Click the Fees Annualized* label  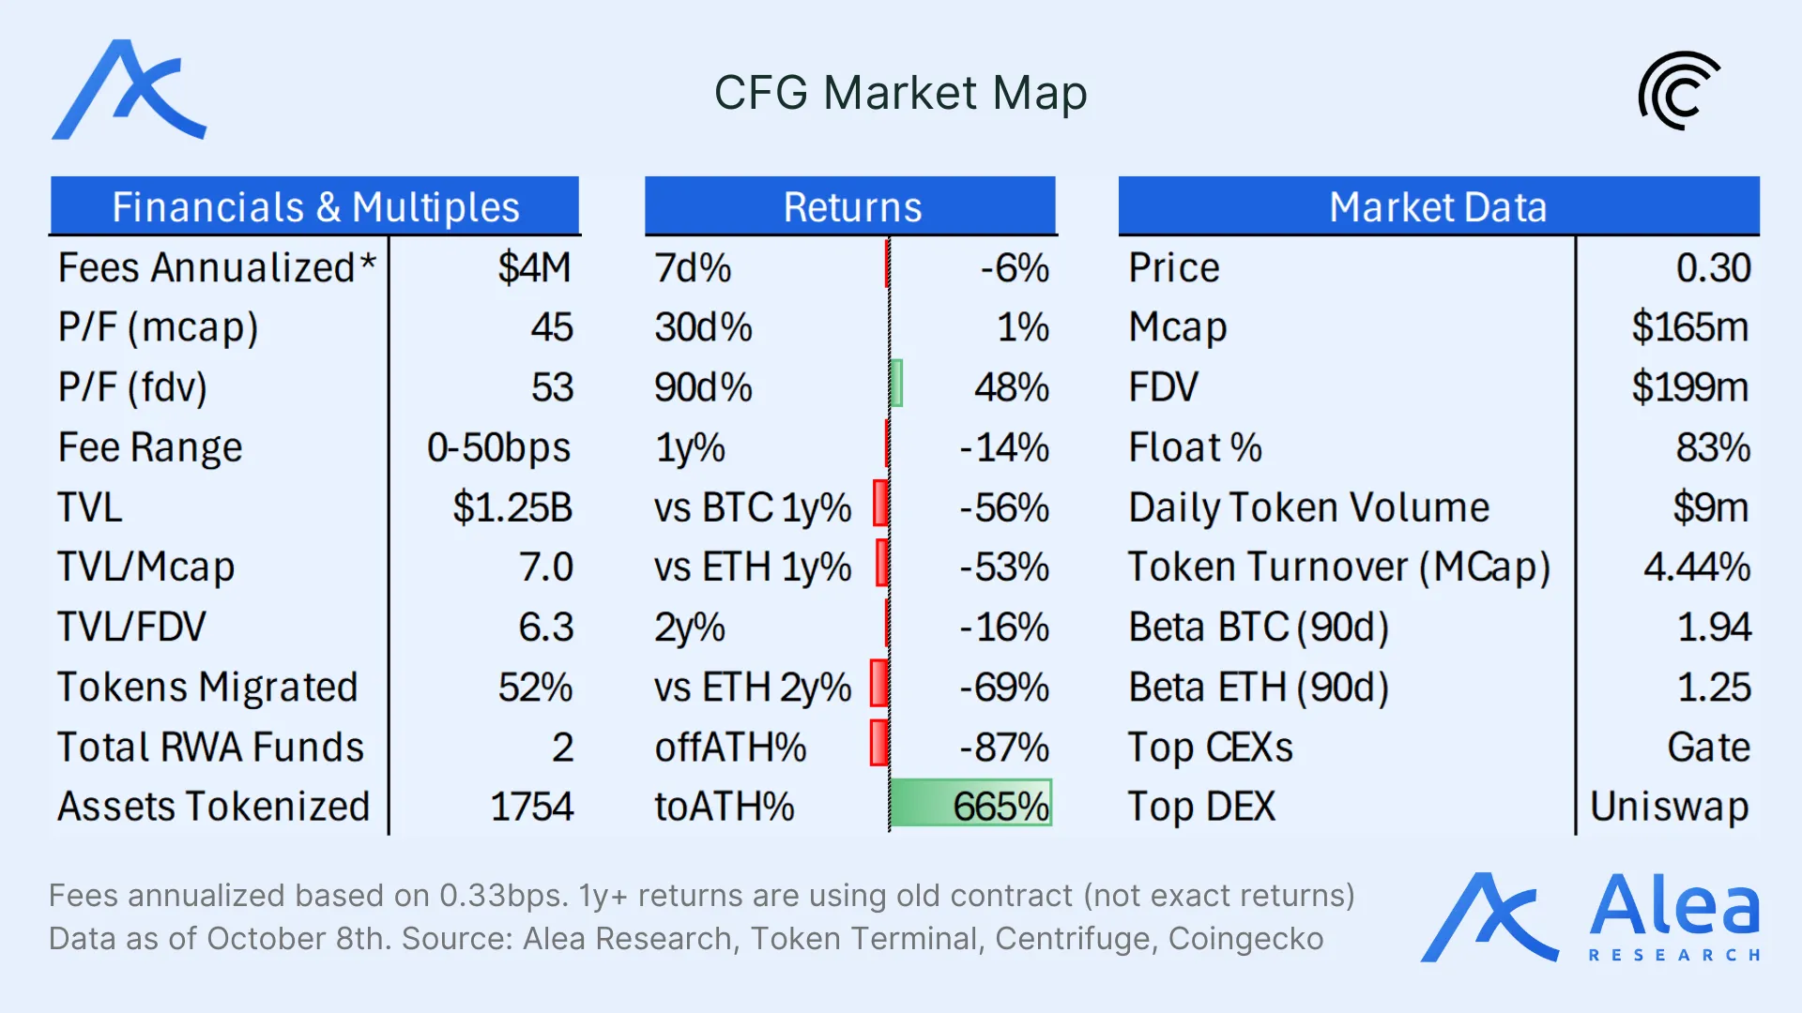point(216,268)
